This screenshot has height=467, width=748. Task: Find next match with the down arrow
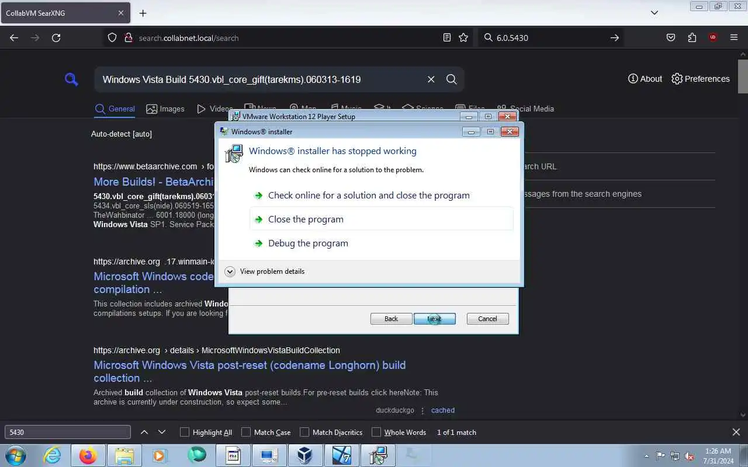pos(162,432)
